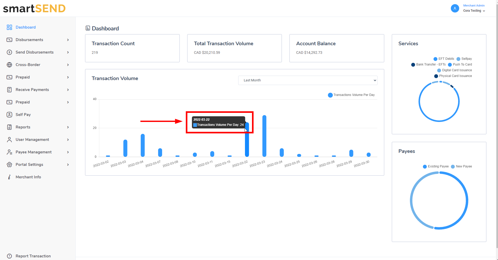Toggle the EFT Debits legend item
Image resolution: width=498 pixels, height=260 pixels.
[x=444, y=59]
